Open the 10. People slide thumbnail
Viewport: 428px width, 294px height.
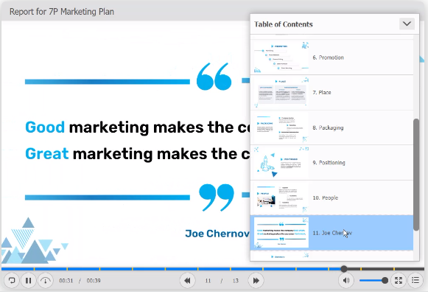tap(281, 198)
